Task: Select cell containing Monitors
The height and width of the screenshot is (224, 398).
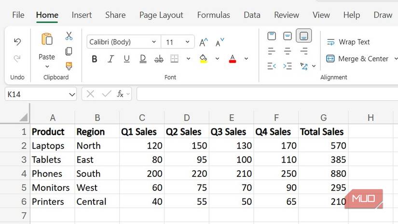Action: [53, 187]
